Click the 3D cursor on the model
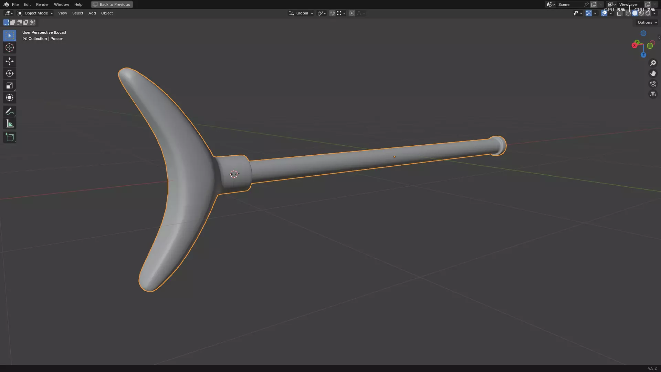661x372 pixels. 234,174
